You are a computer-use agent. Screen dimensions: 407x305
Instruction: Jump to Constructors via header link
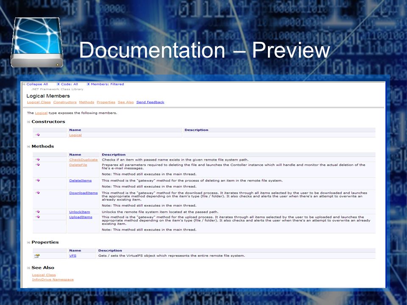(65, 102)
